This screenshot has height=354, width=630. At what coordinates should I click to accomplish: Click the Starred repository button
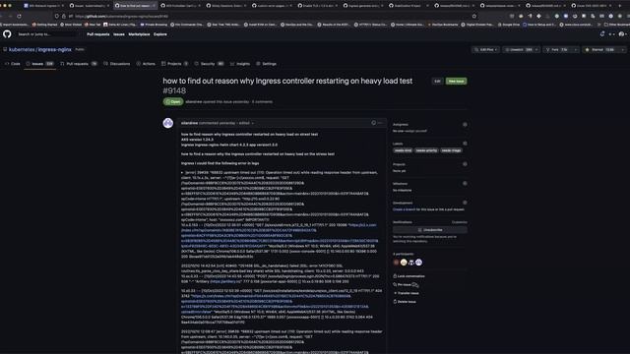click(599, 50)
